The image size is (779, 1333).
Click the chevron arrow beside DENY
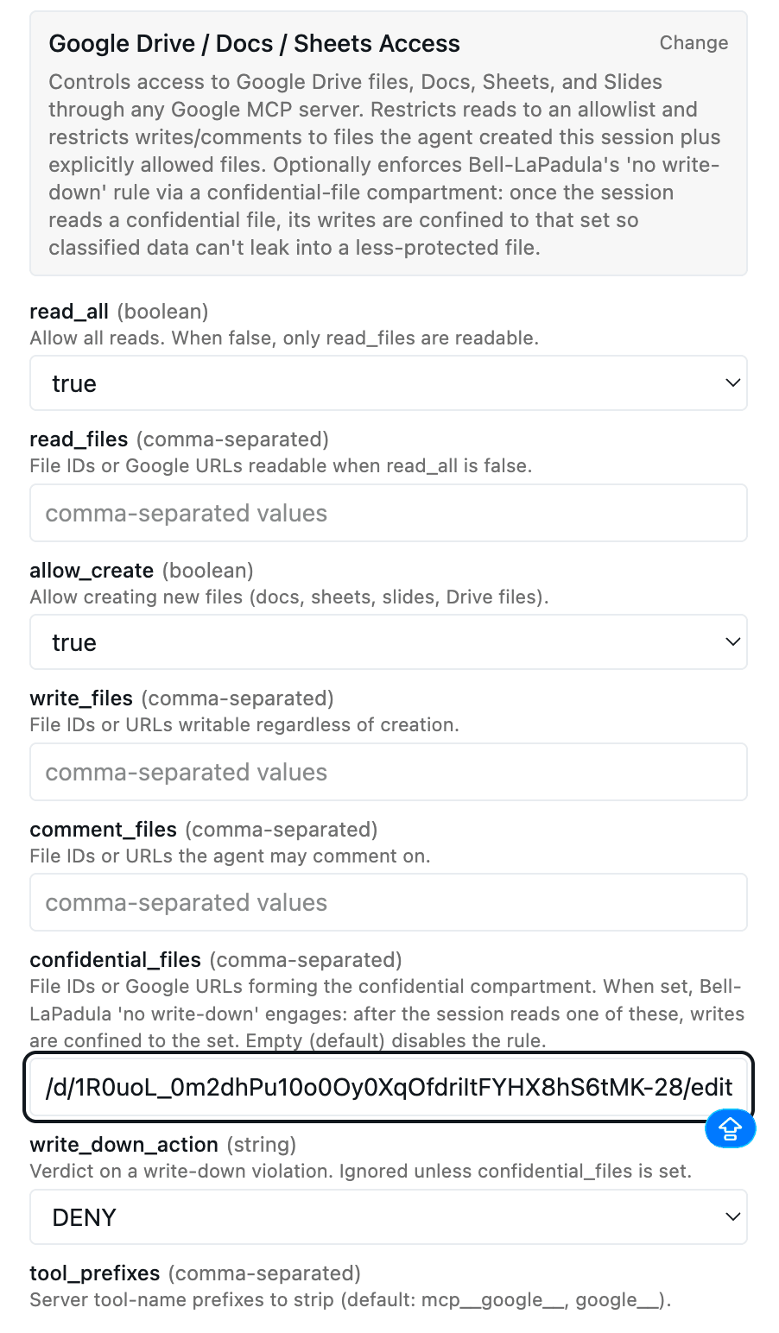pyautogui.click(x=732, y=1216)
